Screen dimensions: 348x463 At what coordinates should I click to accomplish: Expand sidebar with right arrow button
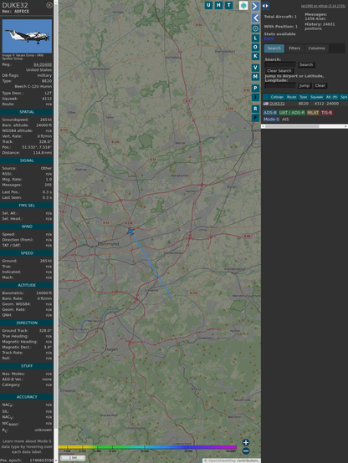[255, 6]
